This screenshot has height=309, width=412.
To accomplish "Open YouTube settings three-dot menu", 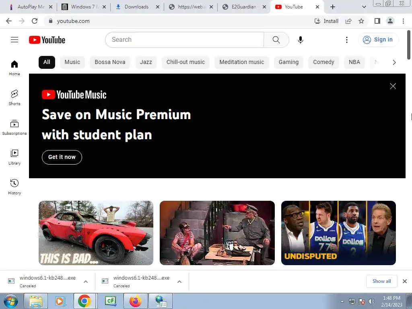I will (x=346, y=40).
